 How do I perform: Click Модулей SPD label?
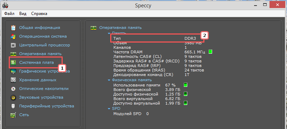(x=127, y=114)
